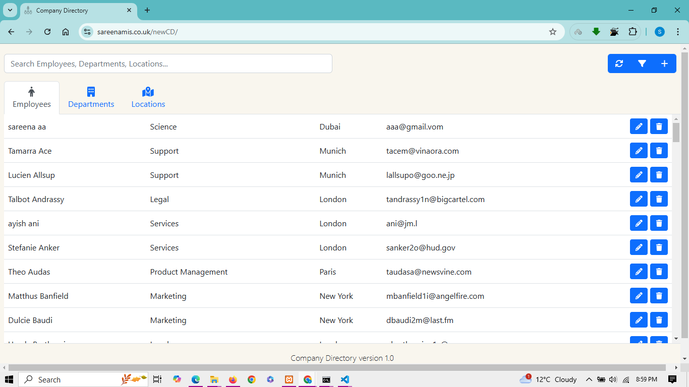Viewport: 689px width, 387px height.
Task: Bookmark this page with the star
Action: click(553, 32)
